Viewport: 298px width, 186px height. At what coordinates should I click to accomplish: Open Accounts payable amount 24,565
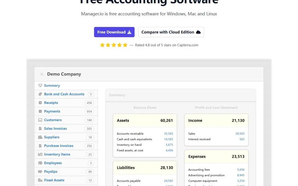click(169, 181)
